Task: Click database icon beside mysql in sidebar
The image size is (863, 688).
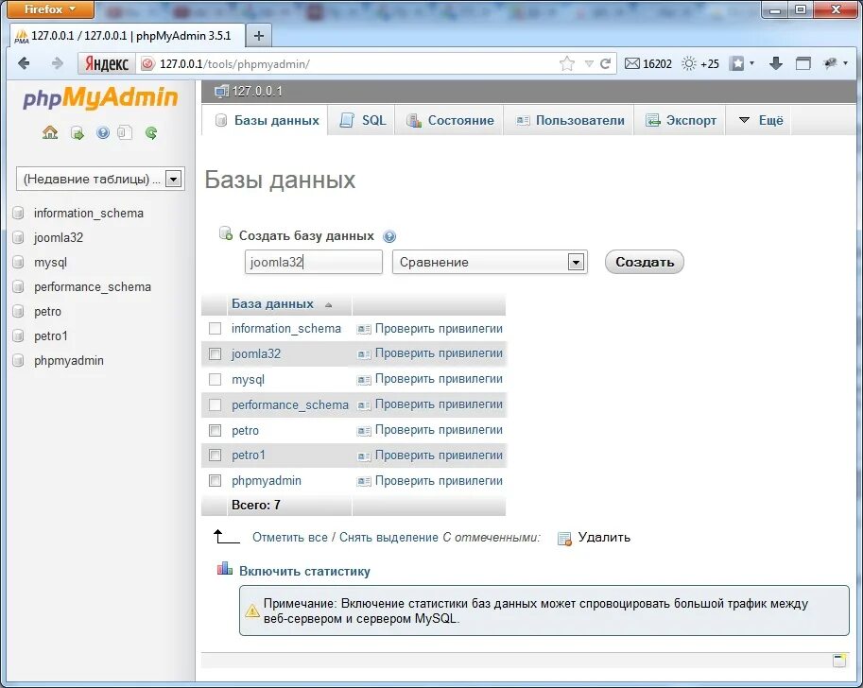Action: click(x=18, y=262)
